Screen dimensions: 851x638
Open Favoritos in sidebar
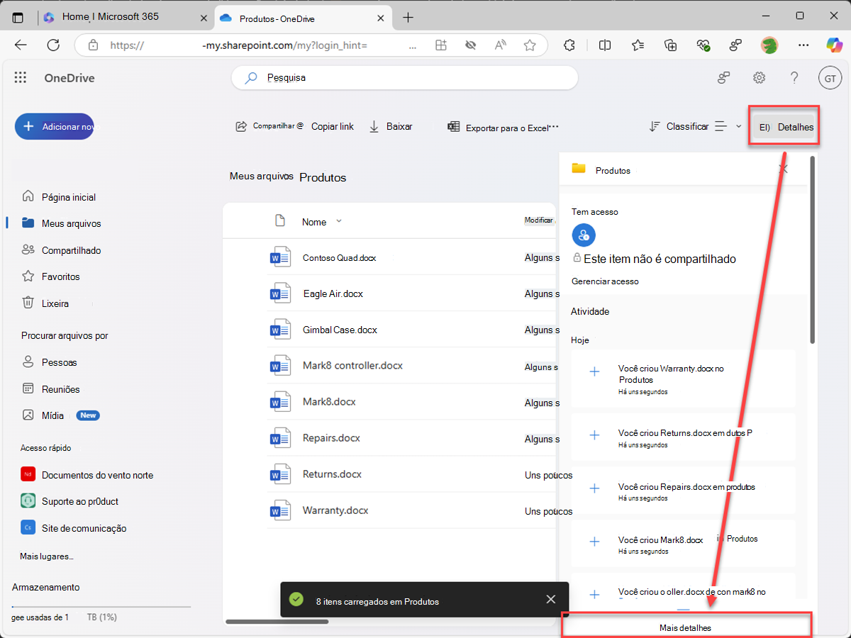pyautogui.click(x=51, y=276)
